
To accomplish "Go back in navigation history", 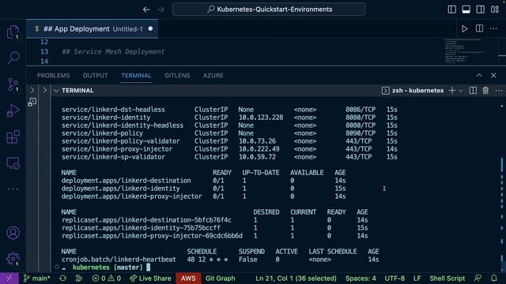I will click(x=146, y=9).
